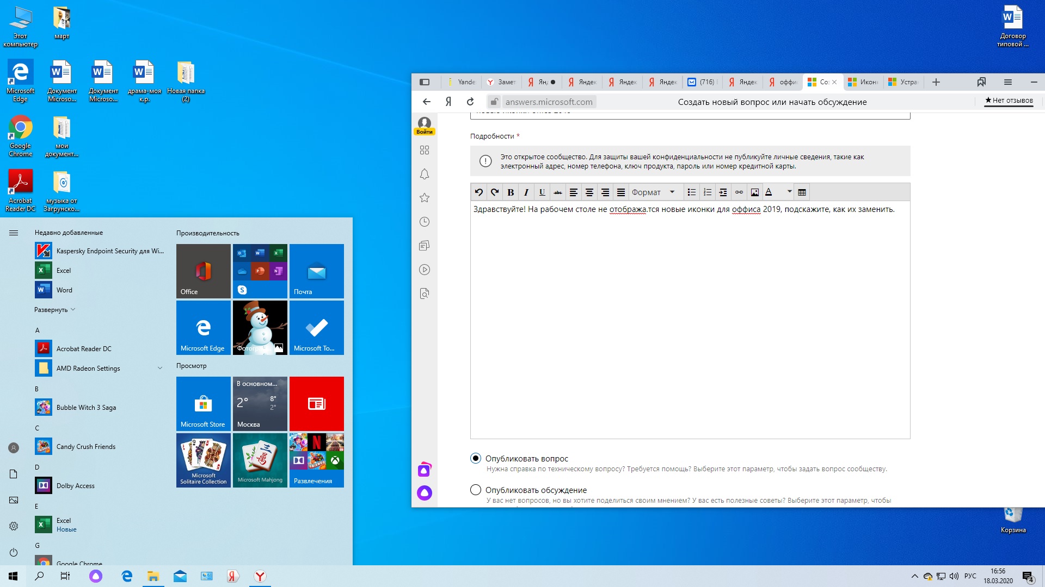Open Start menu power options
Screen dimensions: 1045x587
[14, 552]
